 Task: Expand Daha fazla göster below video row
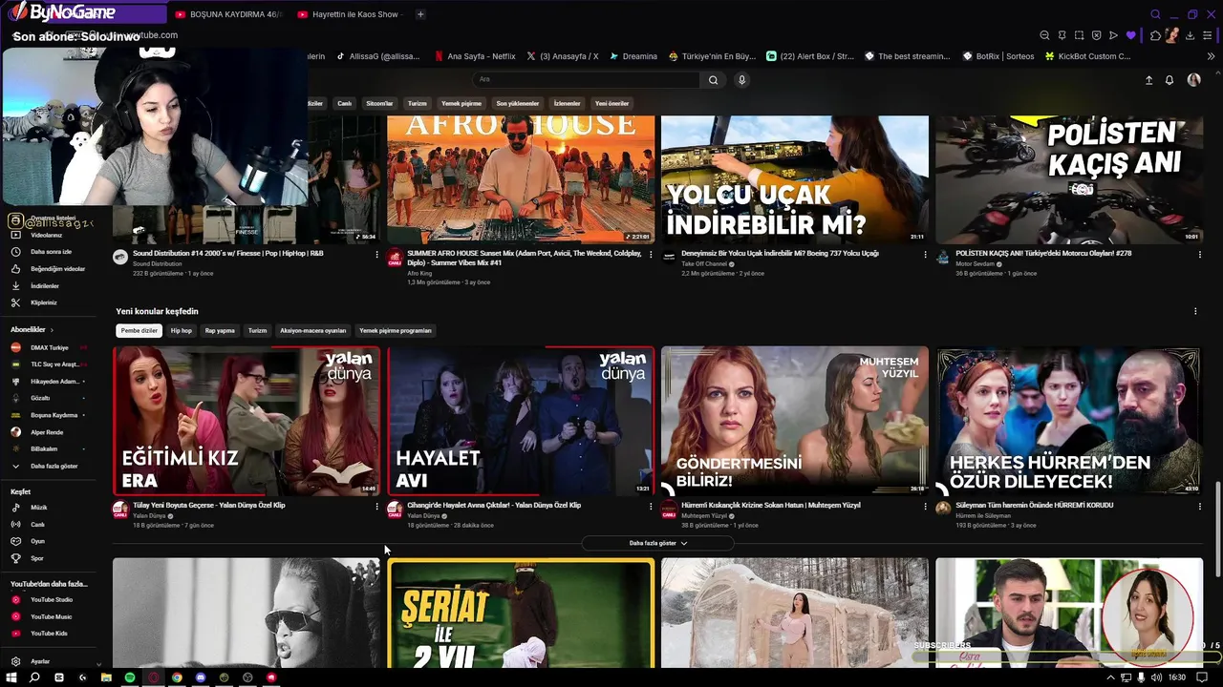658,543
